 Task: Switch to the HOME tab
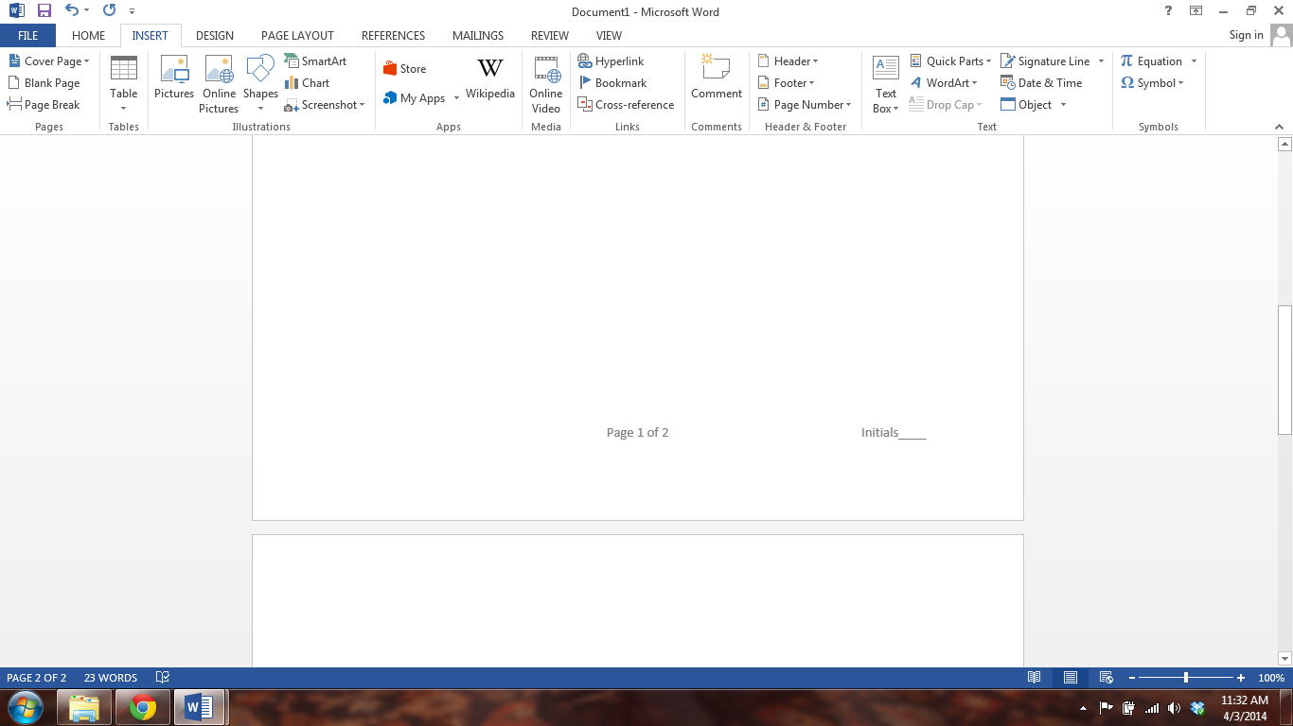(x=88, y=35)
